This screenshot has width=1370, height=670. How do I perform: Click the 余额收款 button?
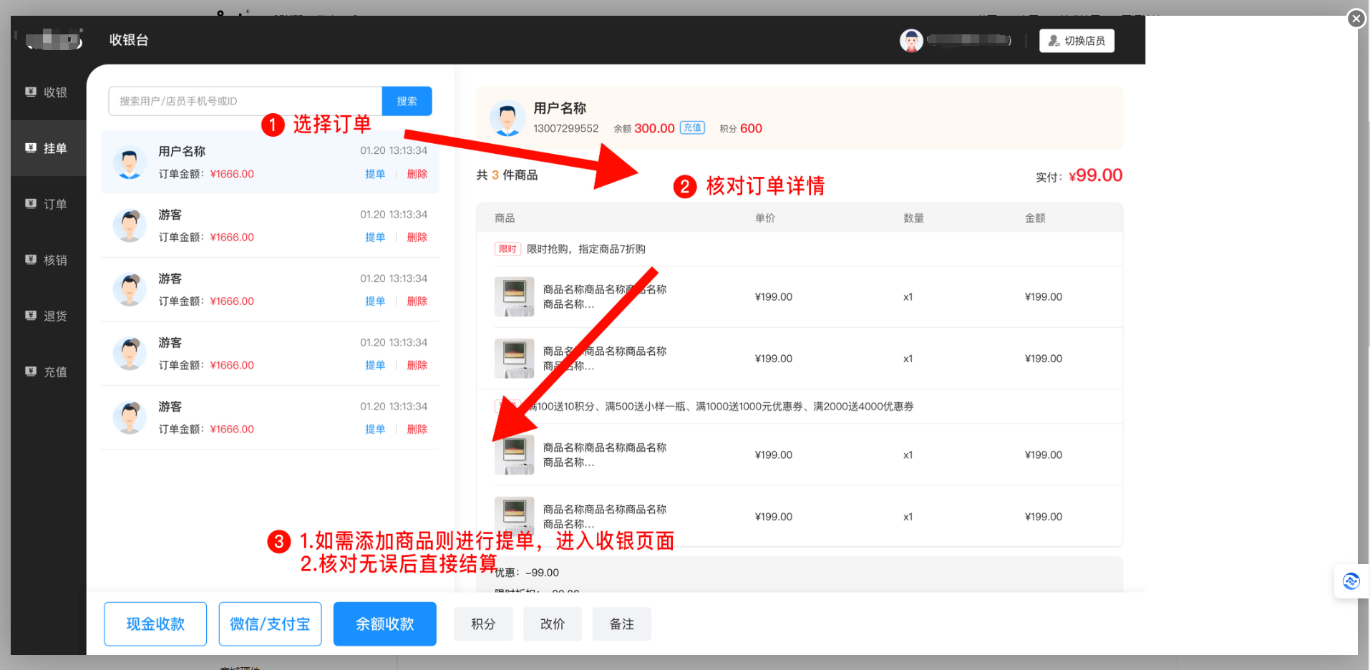384,624
